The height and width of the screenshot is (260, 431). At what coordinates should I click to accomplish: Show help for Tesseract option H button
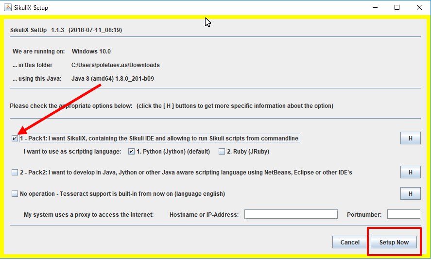[411, 194]
